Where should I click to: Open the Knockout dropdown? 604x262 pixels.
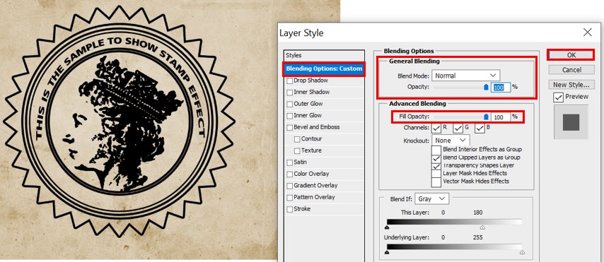pyautogui.click(x=451, y=141)
